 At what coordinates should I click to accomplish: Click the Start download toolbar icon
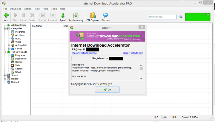[15, 17]
